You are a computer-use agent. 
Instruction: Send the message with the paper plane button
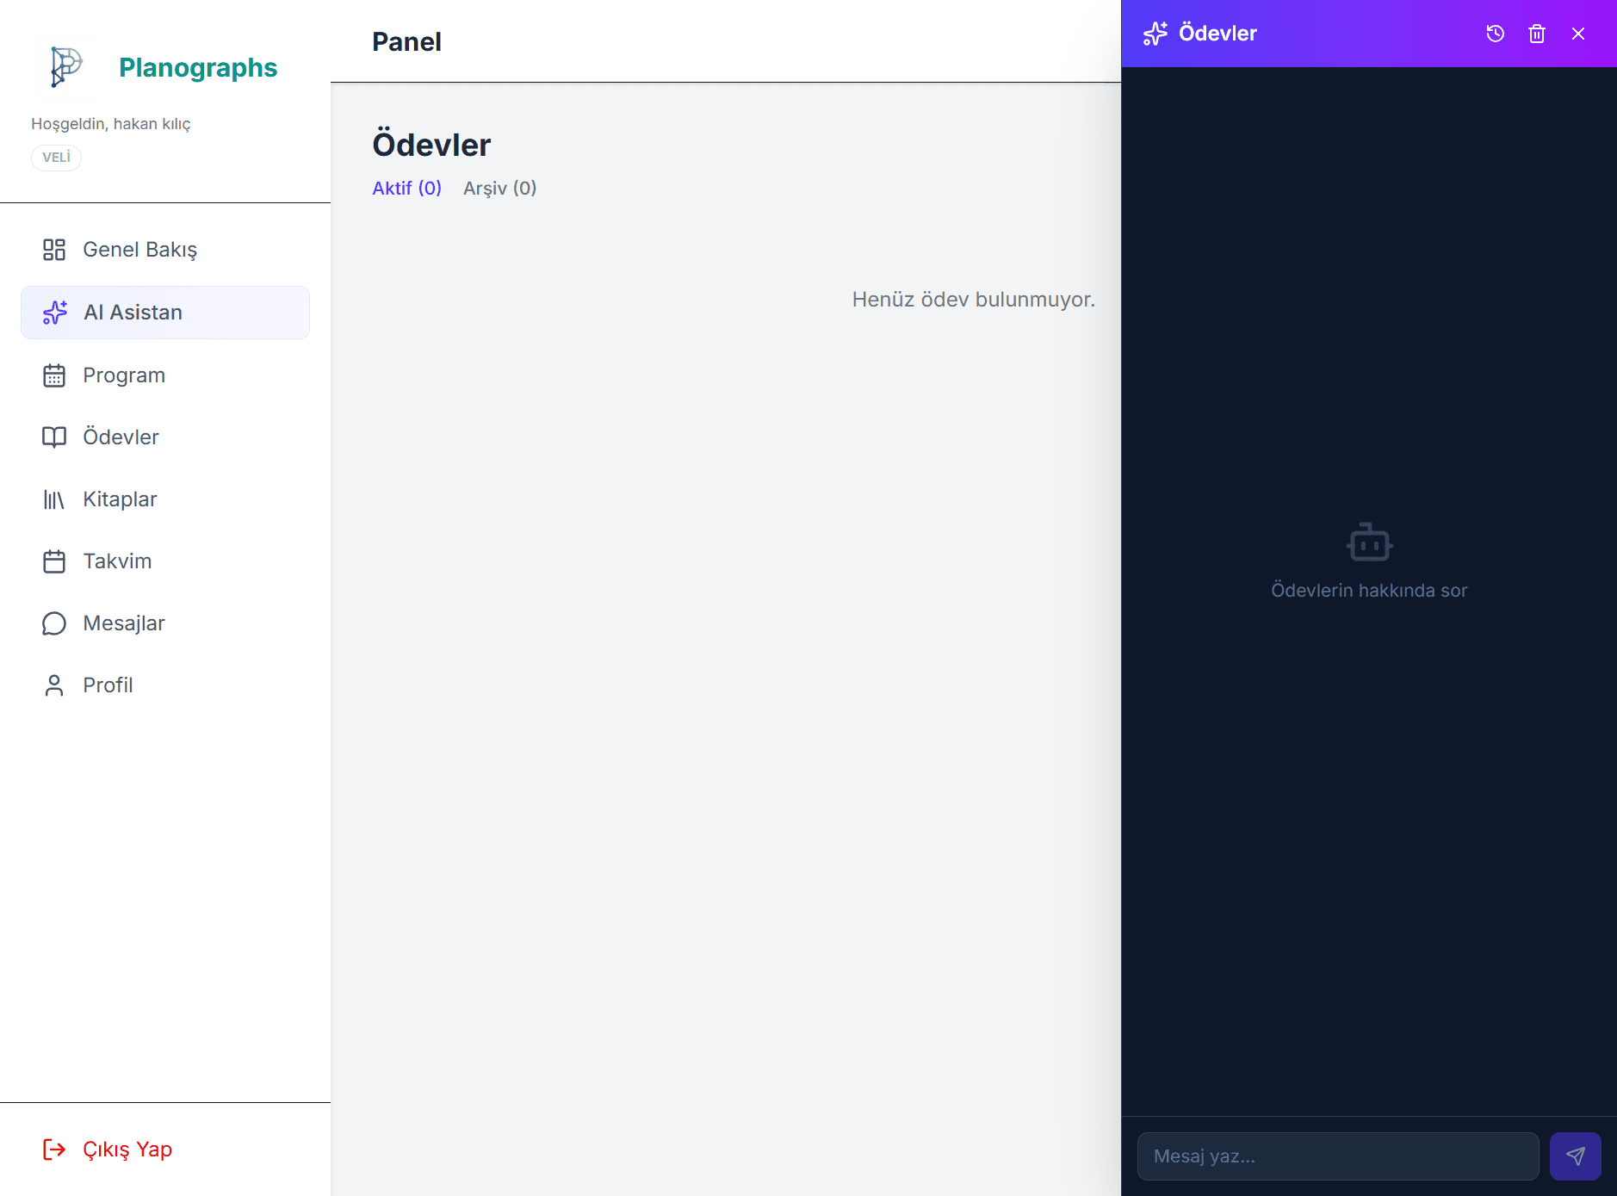pos(1575,1156)
